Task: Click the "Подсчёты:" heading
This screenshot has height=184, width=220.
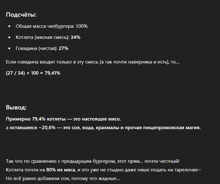Action: [x=21, y=15]
